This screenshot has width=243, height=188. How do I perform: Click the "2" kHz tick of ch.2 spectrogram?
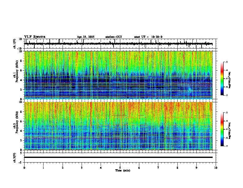tap(21, 140)
